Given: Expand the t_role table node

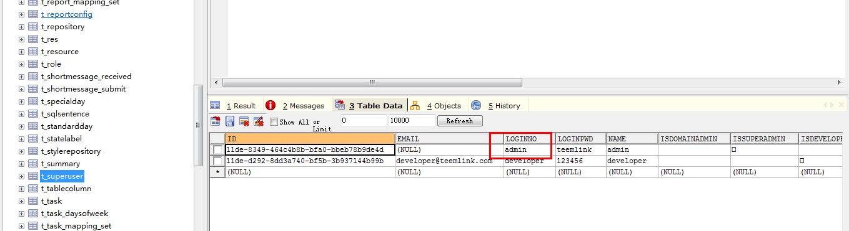Looking at the screenshot, I should click(21, 64).
